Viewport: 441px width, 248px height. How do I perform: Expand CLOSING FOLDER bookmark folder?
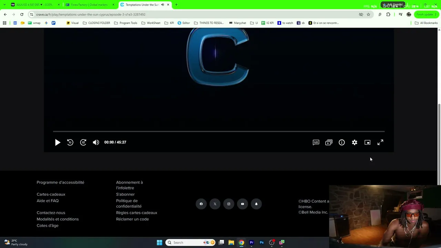pos(96,23)
